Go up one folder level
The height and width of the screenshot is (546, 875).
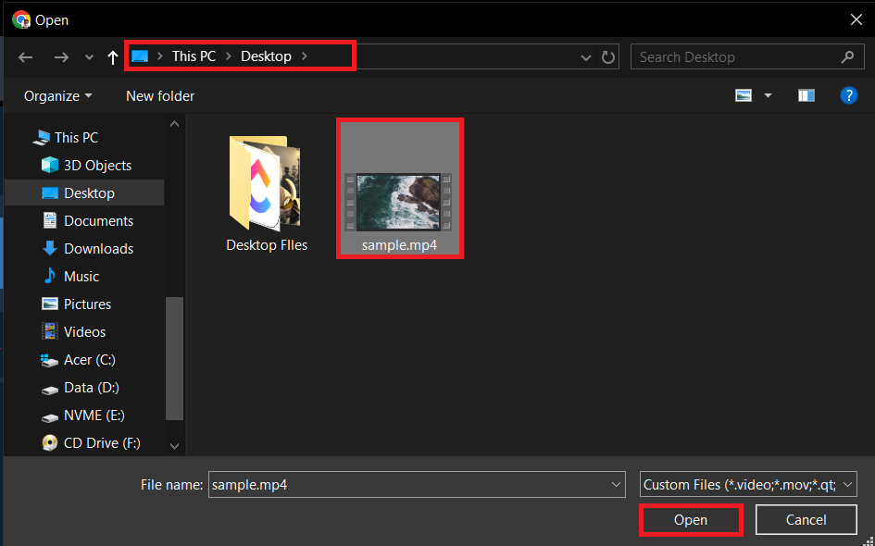[x=112, y=56]
